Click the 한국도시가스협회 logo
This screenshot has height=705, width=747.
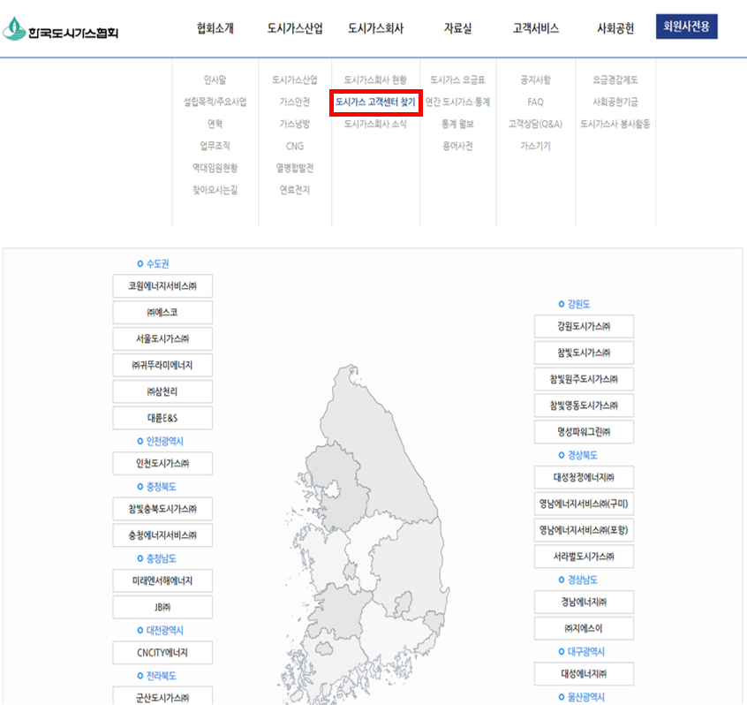pyautogui.click(x=60, y=29)
